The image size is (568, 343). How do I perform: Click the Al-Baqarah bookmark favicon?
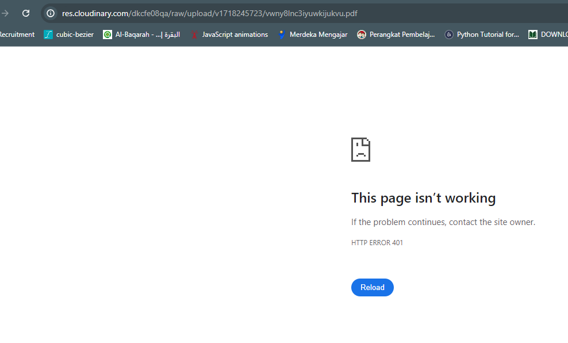108,35
